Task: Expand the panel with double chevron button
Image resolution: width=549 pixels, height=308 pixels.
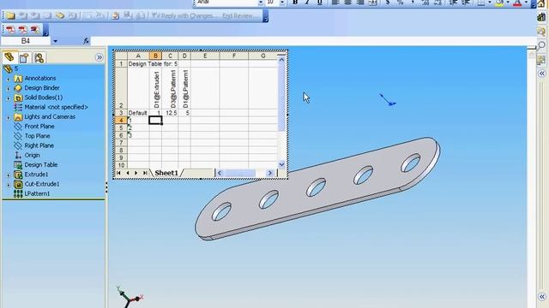Action: tap(100, 57)
